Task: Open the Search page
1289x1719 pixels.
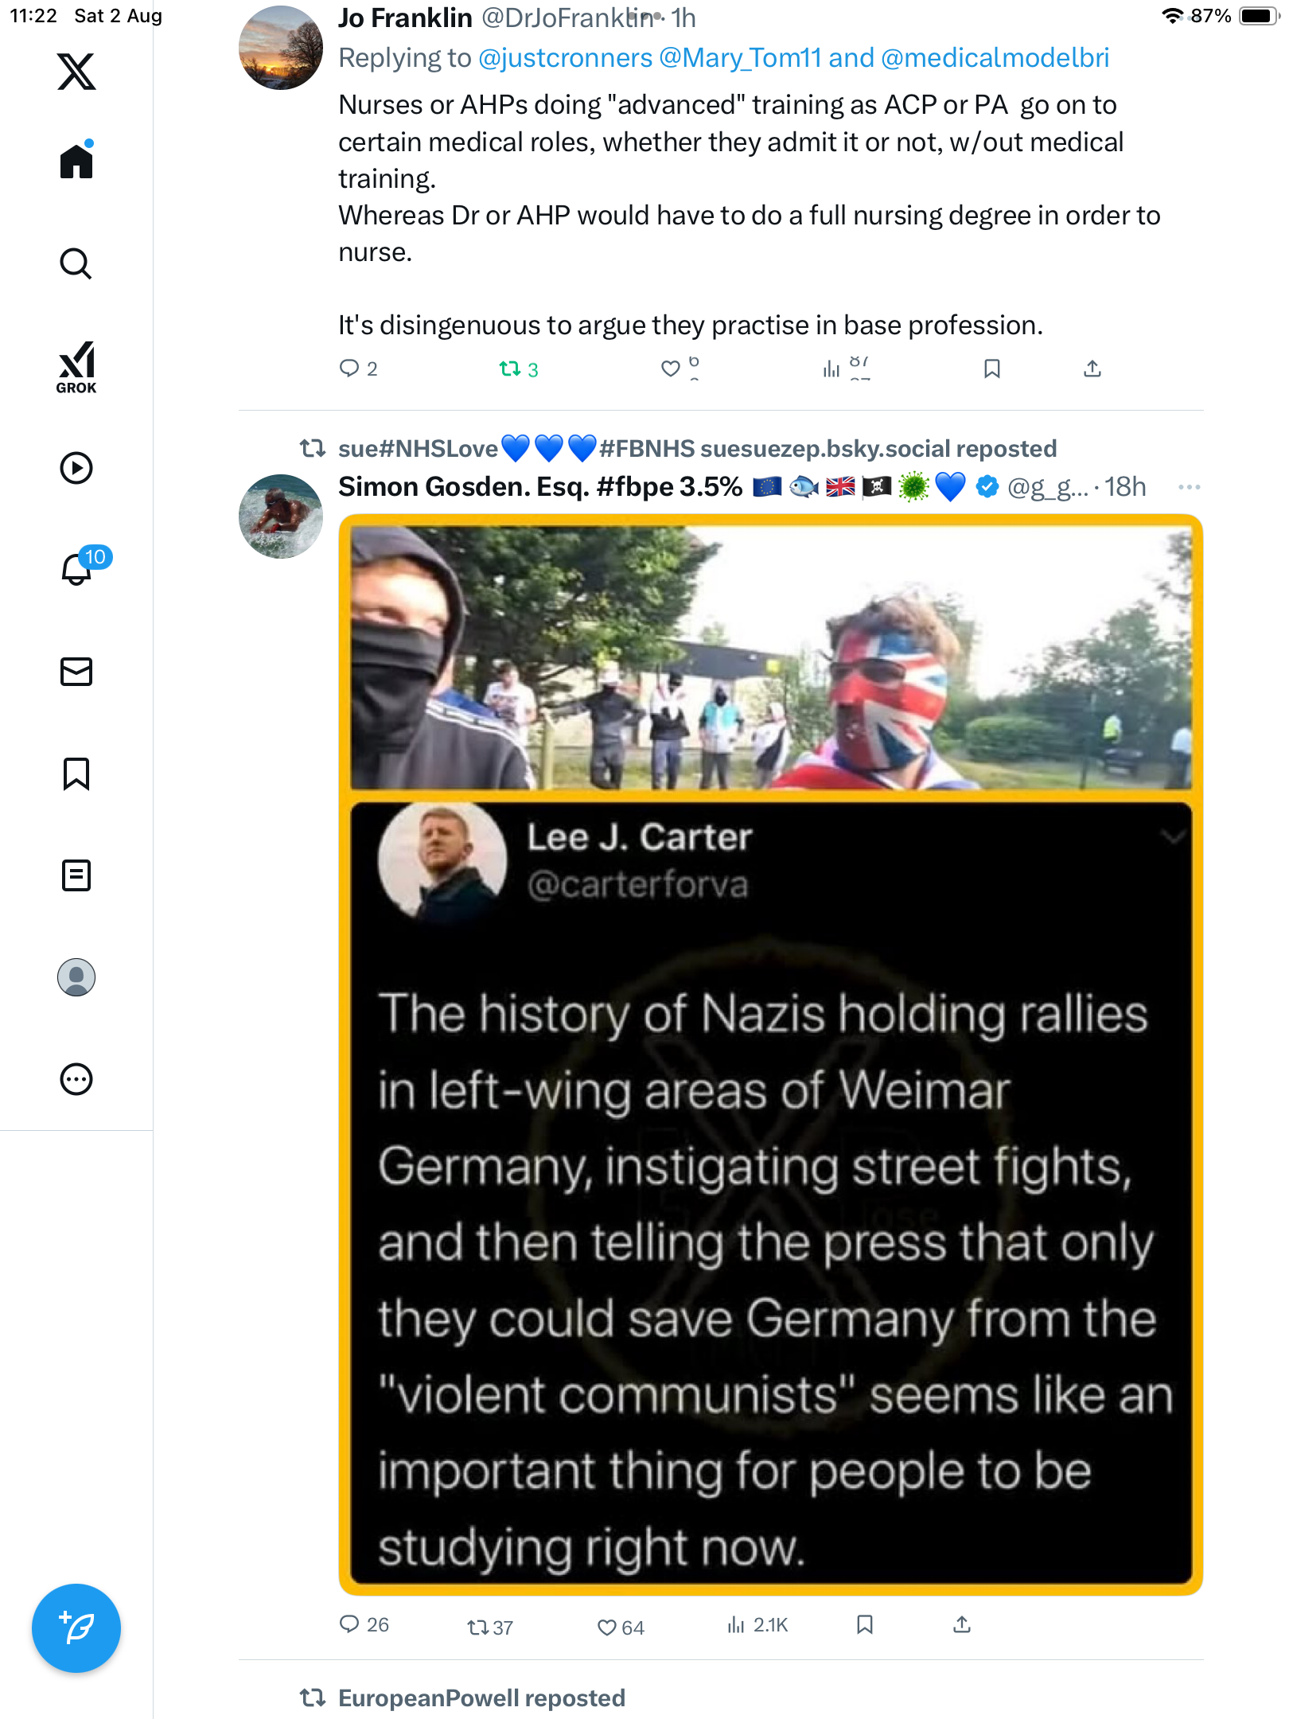Action: (76, 263)
